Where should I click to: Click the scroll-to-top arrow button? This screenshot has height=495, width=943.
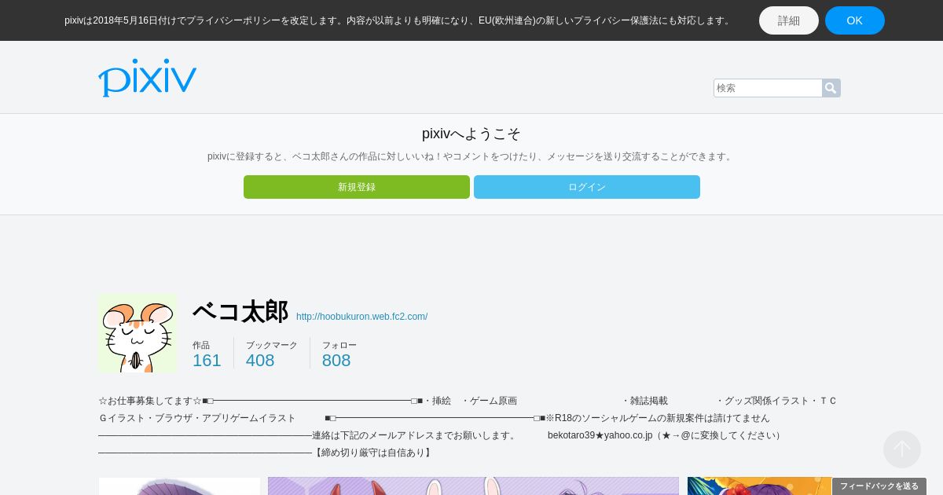pos(901,449)
